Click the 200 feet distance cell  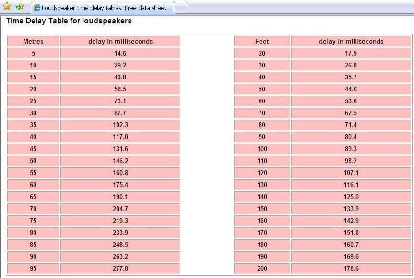pos(262,269)
